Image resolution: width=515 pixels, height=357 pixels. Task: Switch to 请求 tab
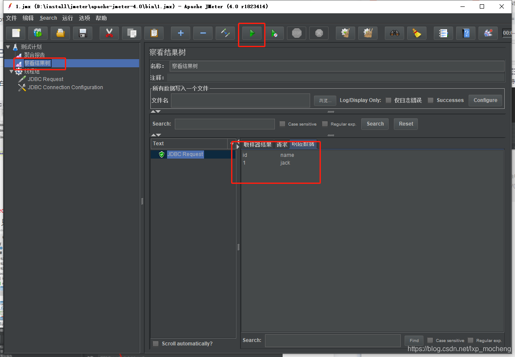pos(282,144)
